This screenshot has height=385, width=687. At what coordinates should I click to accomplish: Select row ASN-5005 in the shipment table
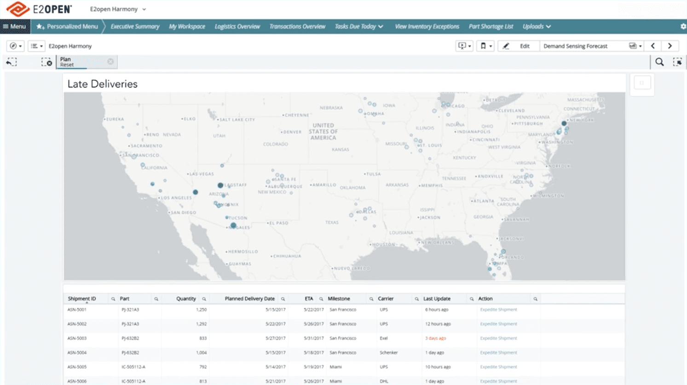pyautogui.click(x=76, y=367)
